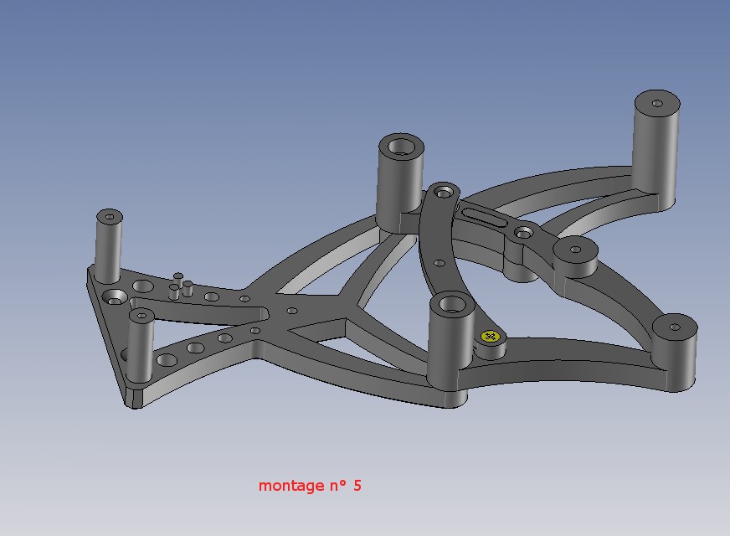Select the short round boss right of the slot
The height and width of the screenshot is (536, 730).
(x=576, y=257)
